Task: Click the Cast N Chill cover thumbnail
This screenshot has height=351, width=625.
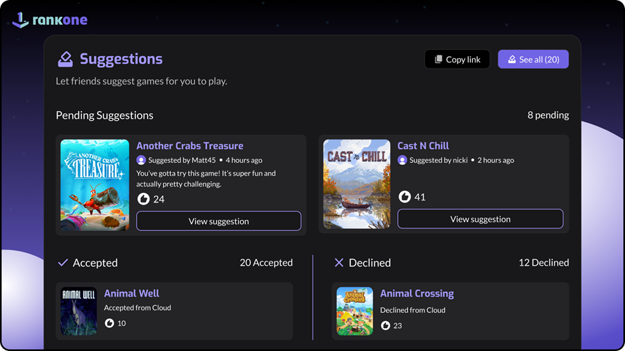Action: [357, 185]
